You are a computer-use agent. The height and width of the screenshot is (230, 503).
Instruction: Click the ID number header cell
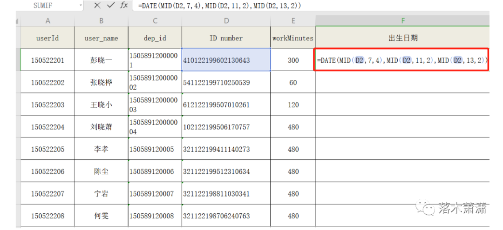226,38
